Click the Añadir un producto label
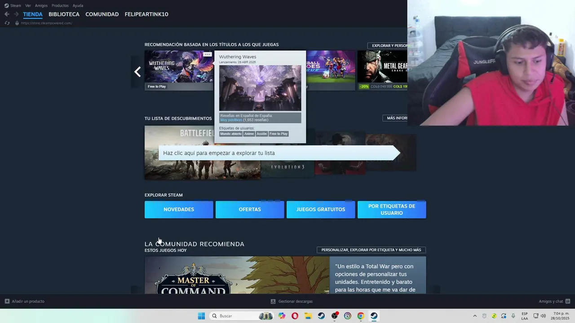The height and width of the screenshot is (323, 575). click(28, 301)
